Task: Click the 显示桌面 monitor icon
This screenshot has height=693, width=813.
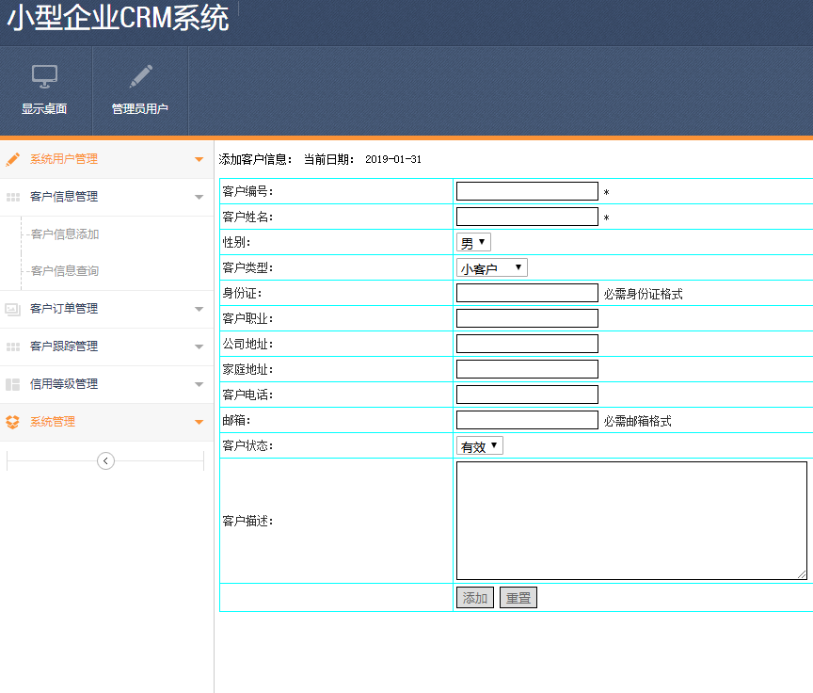Action: pyautogui.click(x=44, y=77)
